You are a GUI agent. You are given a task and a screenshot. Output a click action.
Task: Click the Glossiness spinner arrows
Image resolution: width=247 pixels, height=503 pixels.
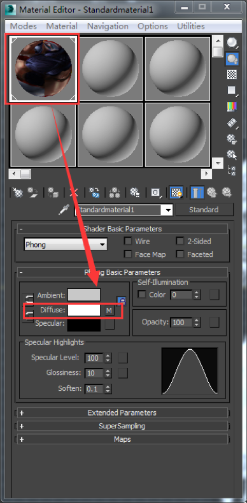[108, 374]
